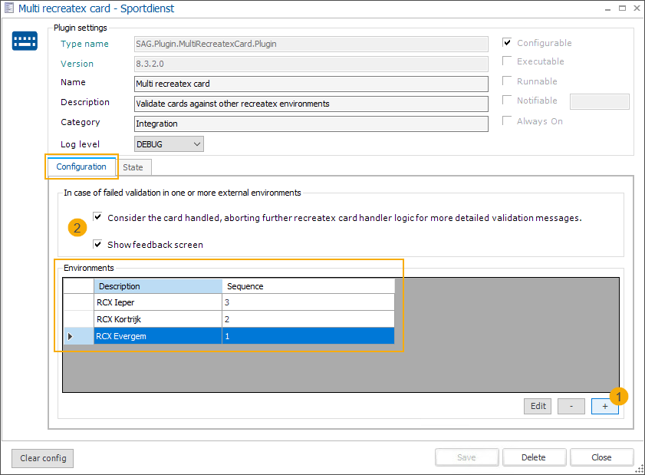Enable the Executable checkbox
Viewport: 645px width, 475px height.
tap(507, 61)
